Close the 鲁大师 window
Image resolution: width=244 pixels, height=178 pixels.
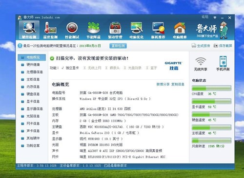(229, 18)
